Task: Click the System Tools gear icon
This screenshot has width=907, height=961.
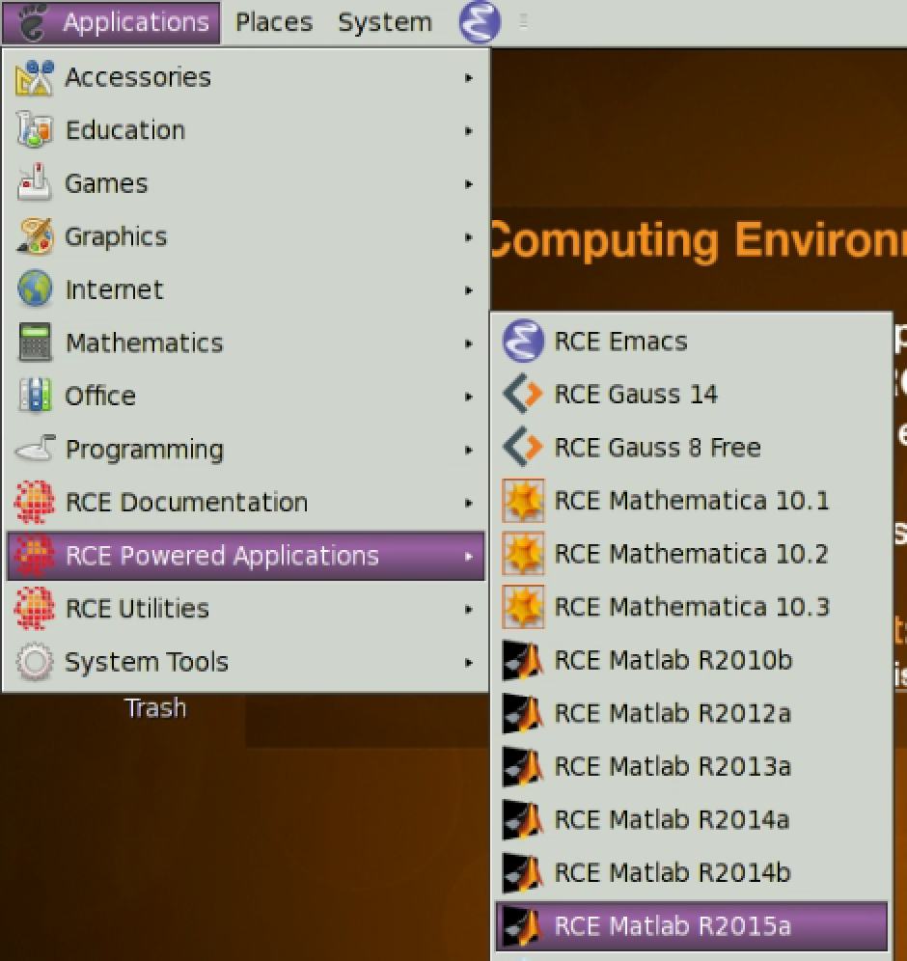Action: click(x=35, y=662)
